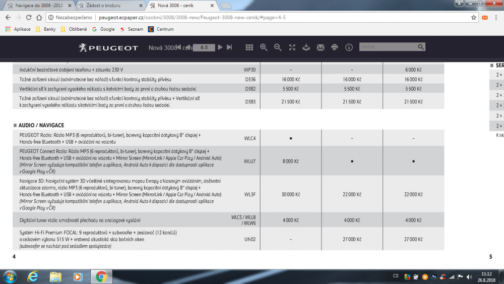
Task: Select the D383 option code
Action: [250, 101]
